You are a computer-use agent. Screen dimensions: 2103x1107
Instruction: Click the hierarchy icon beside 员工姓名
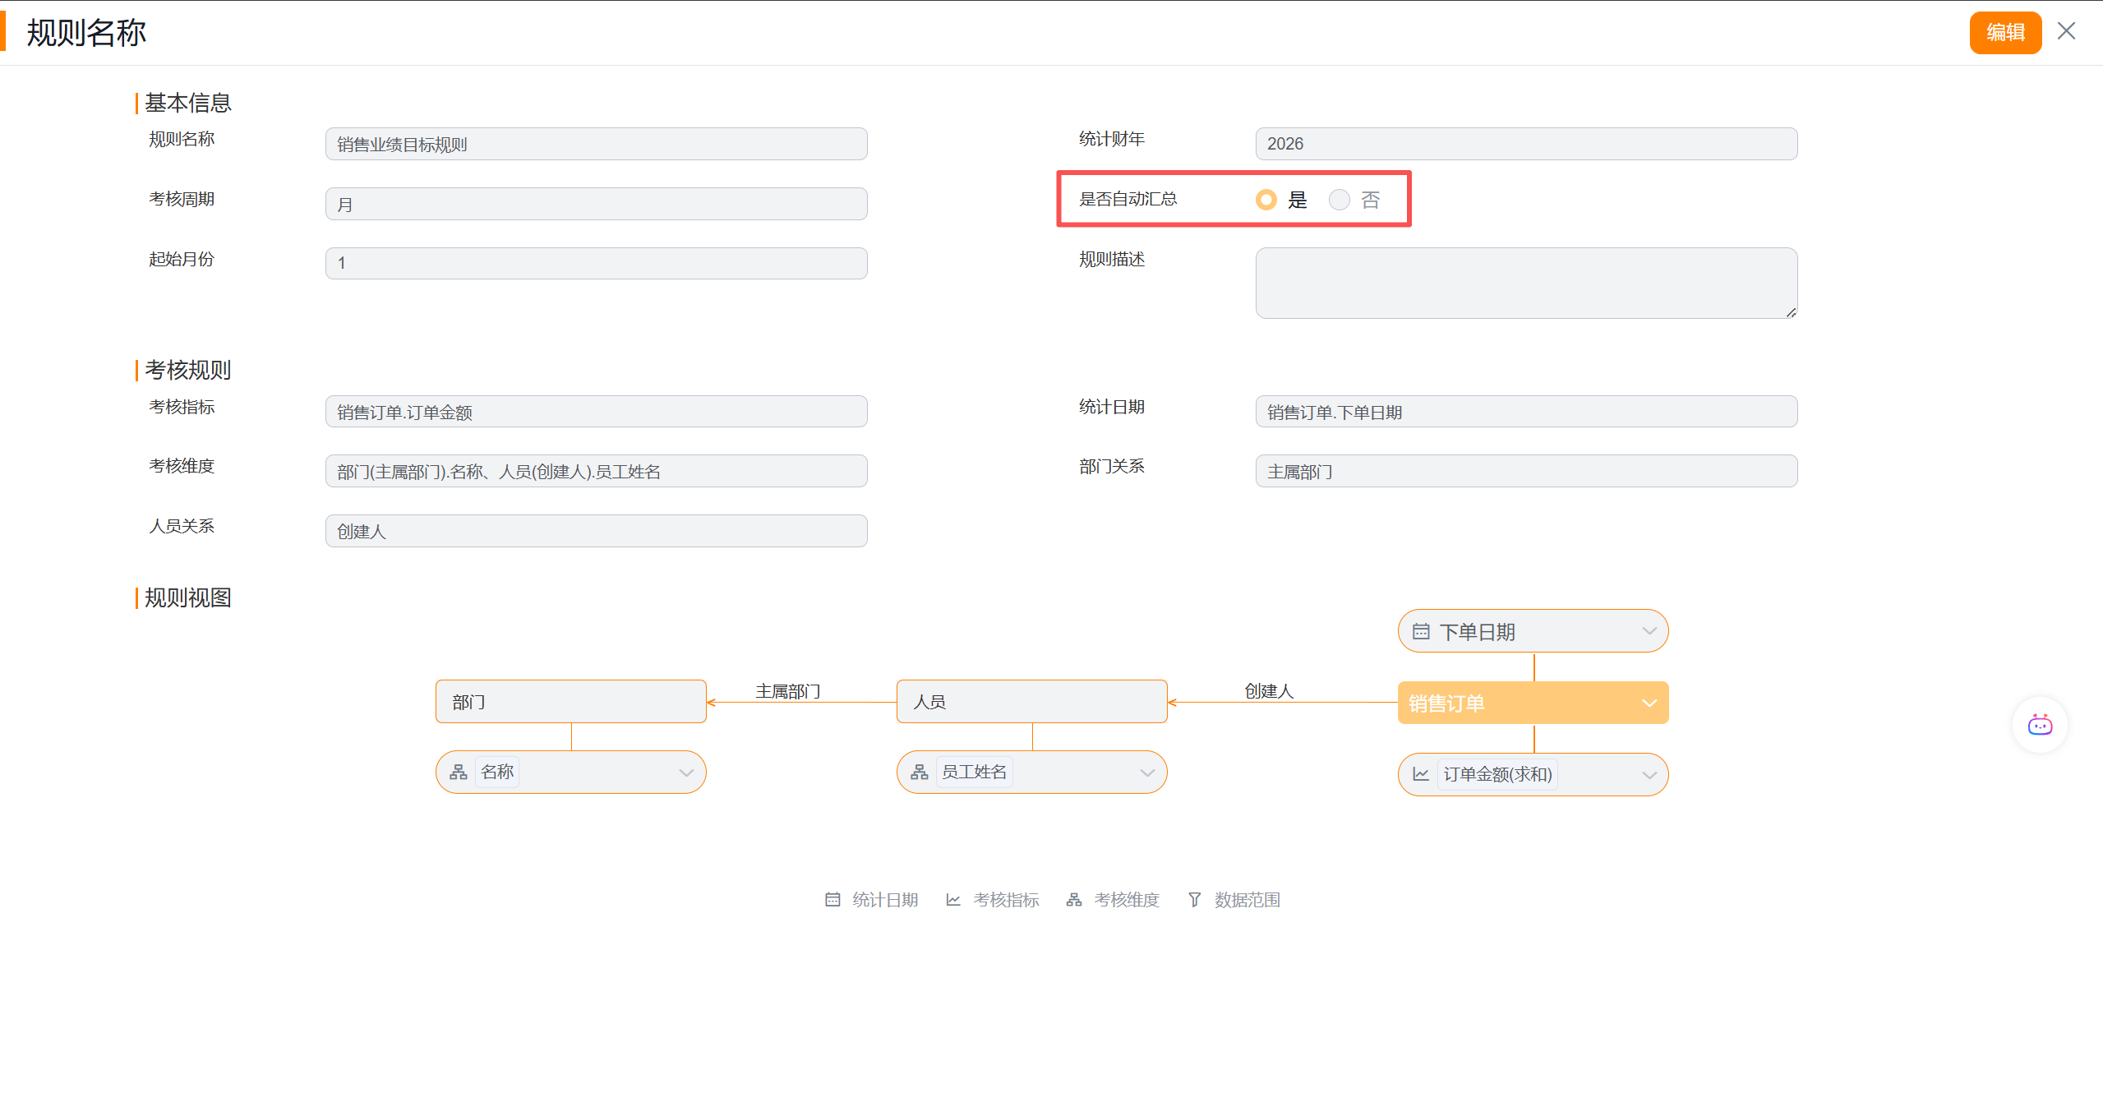point(920,772)
